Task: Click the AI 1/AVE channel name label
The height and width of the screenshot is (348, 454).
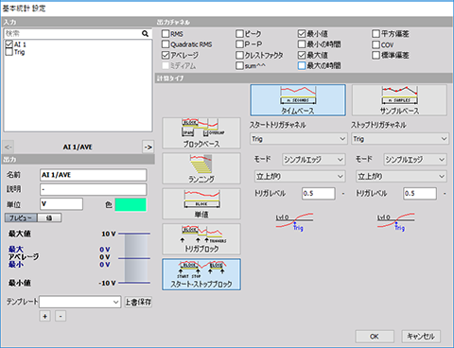Action: (78, 147)
